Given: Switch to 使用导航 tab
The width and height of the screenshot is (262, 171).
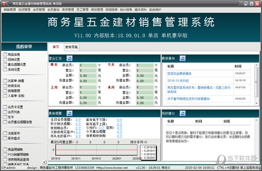Looking at the screenshot, I should tap(71, 47).
